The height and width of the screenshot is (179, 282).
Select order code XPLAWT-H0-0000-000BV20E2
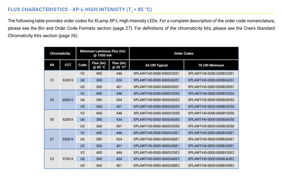(211, 152)
